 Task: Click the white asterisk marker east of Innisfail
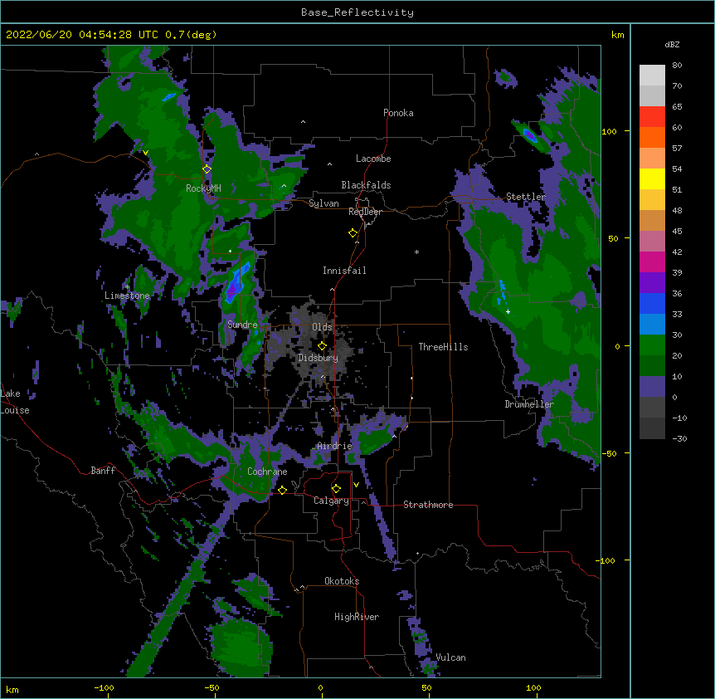(416, 252)
